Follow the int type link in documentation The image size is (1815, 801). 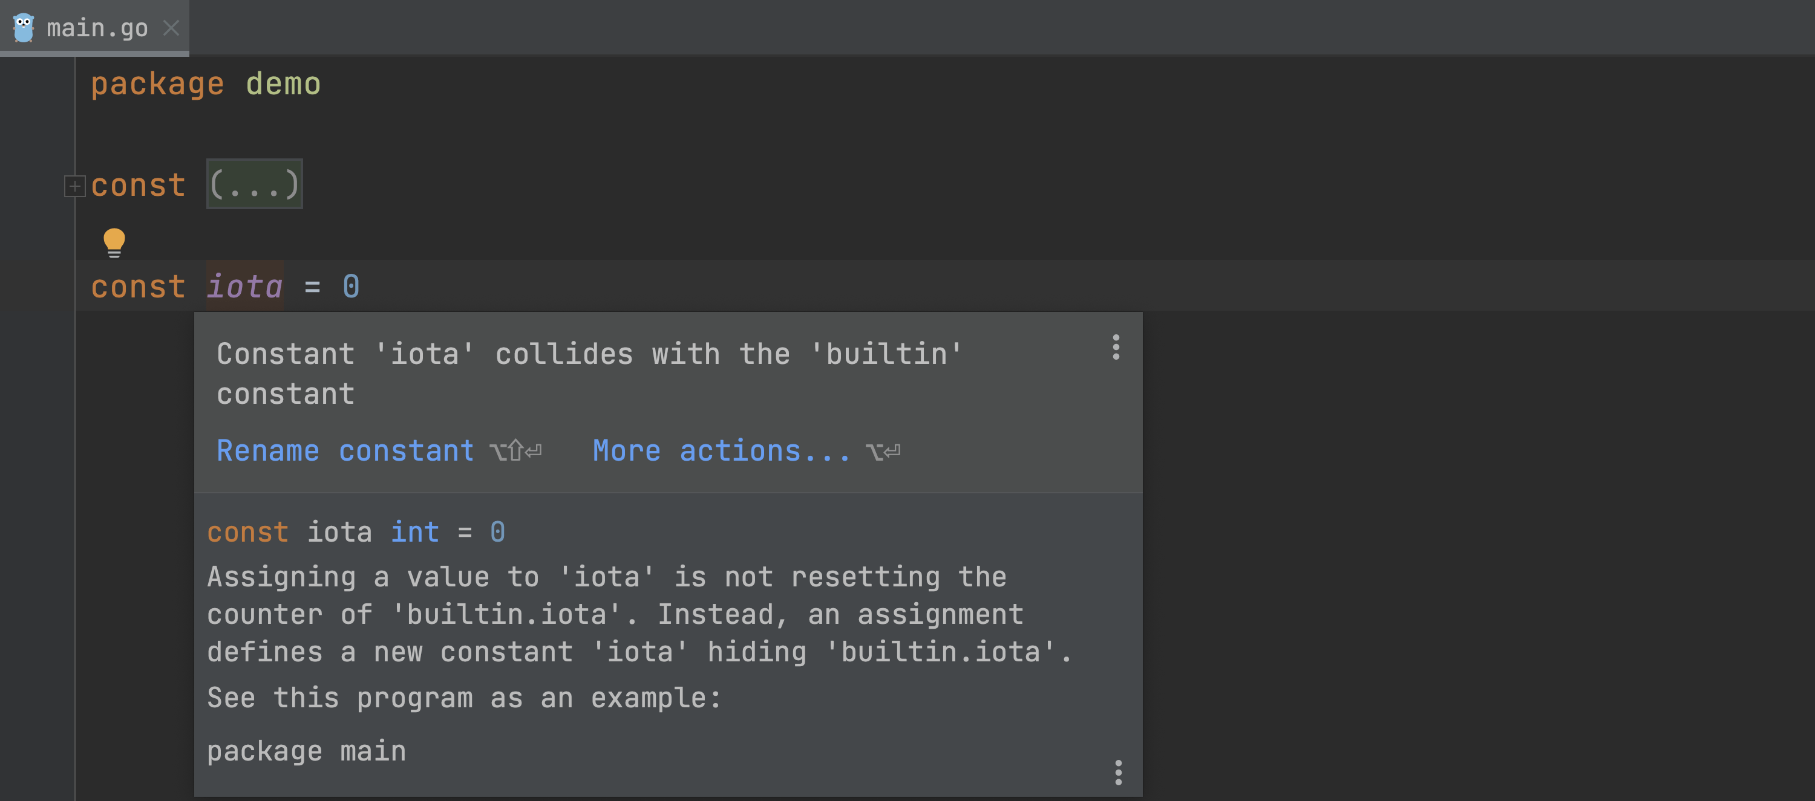(x=415, y=532)
